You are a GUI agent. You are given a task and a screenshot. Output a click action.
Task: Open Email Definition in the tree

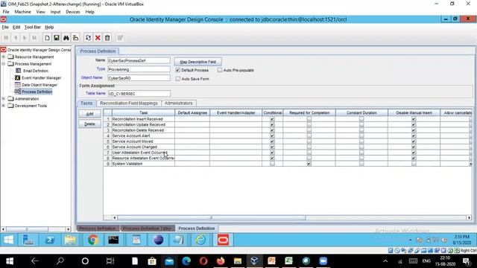click(x=36, y=71)
